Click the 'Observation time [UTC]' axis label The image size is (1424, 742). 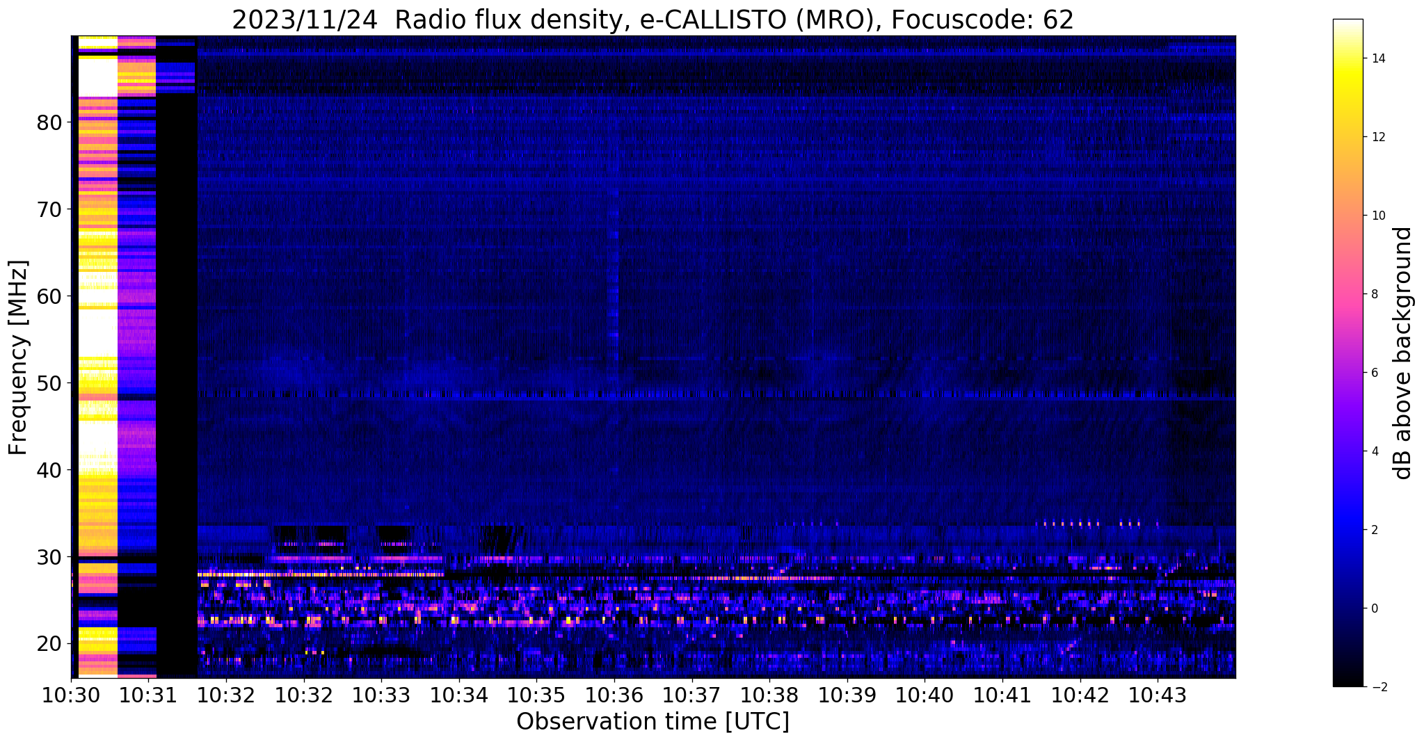pyautogui.click(x=653, y=722)
